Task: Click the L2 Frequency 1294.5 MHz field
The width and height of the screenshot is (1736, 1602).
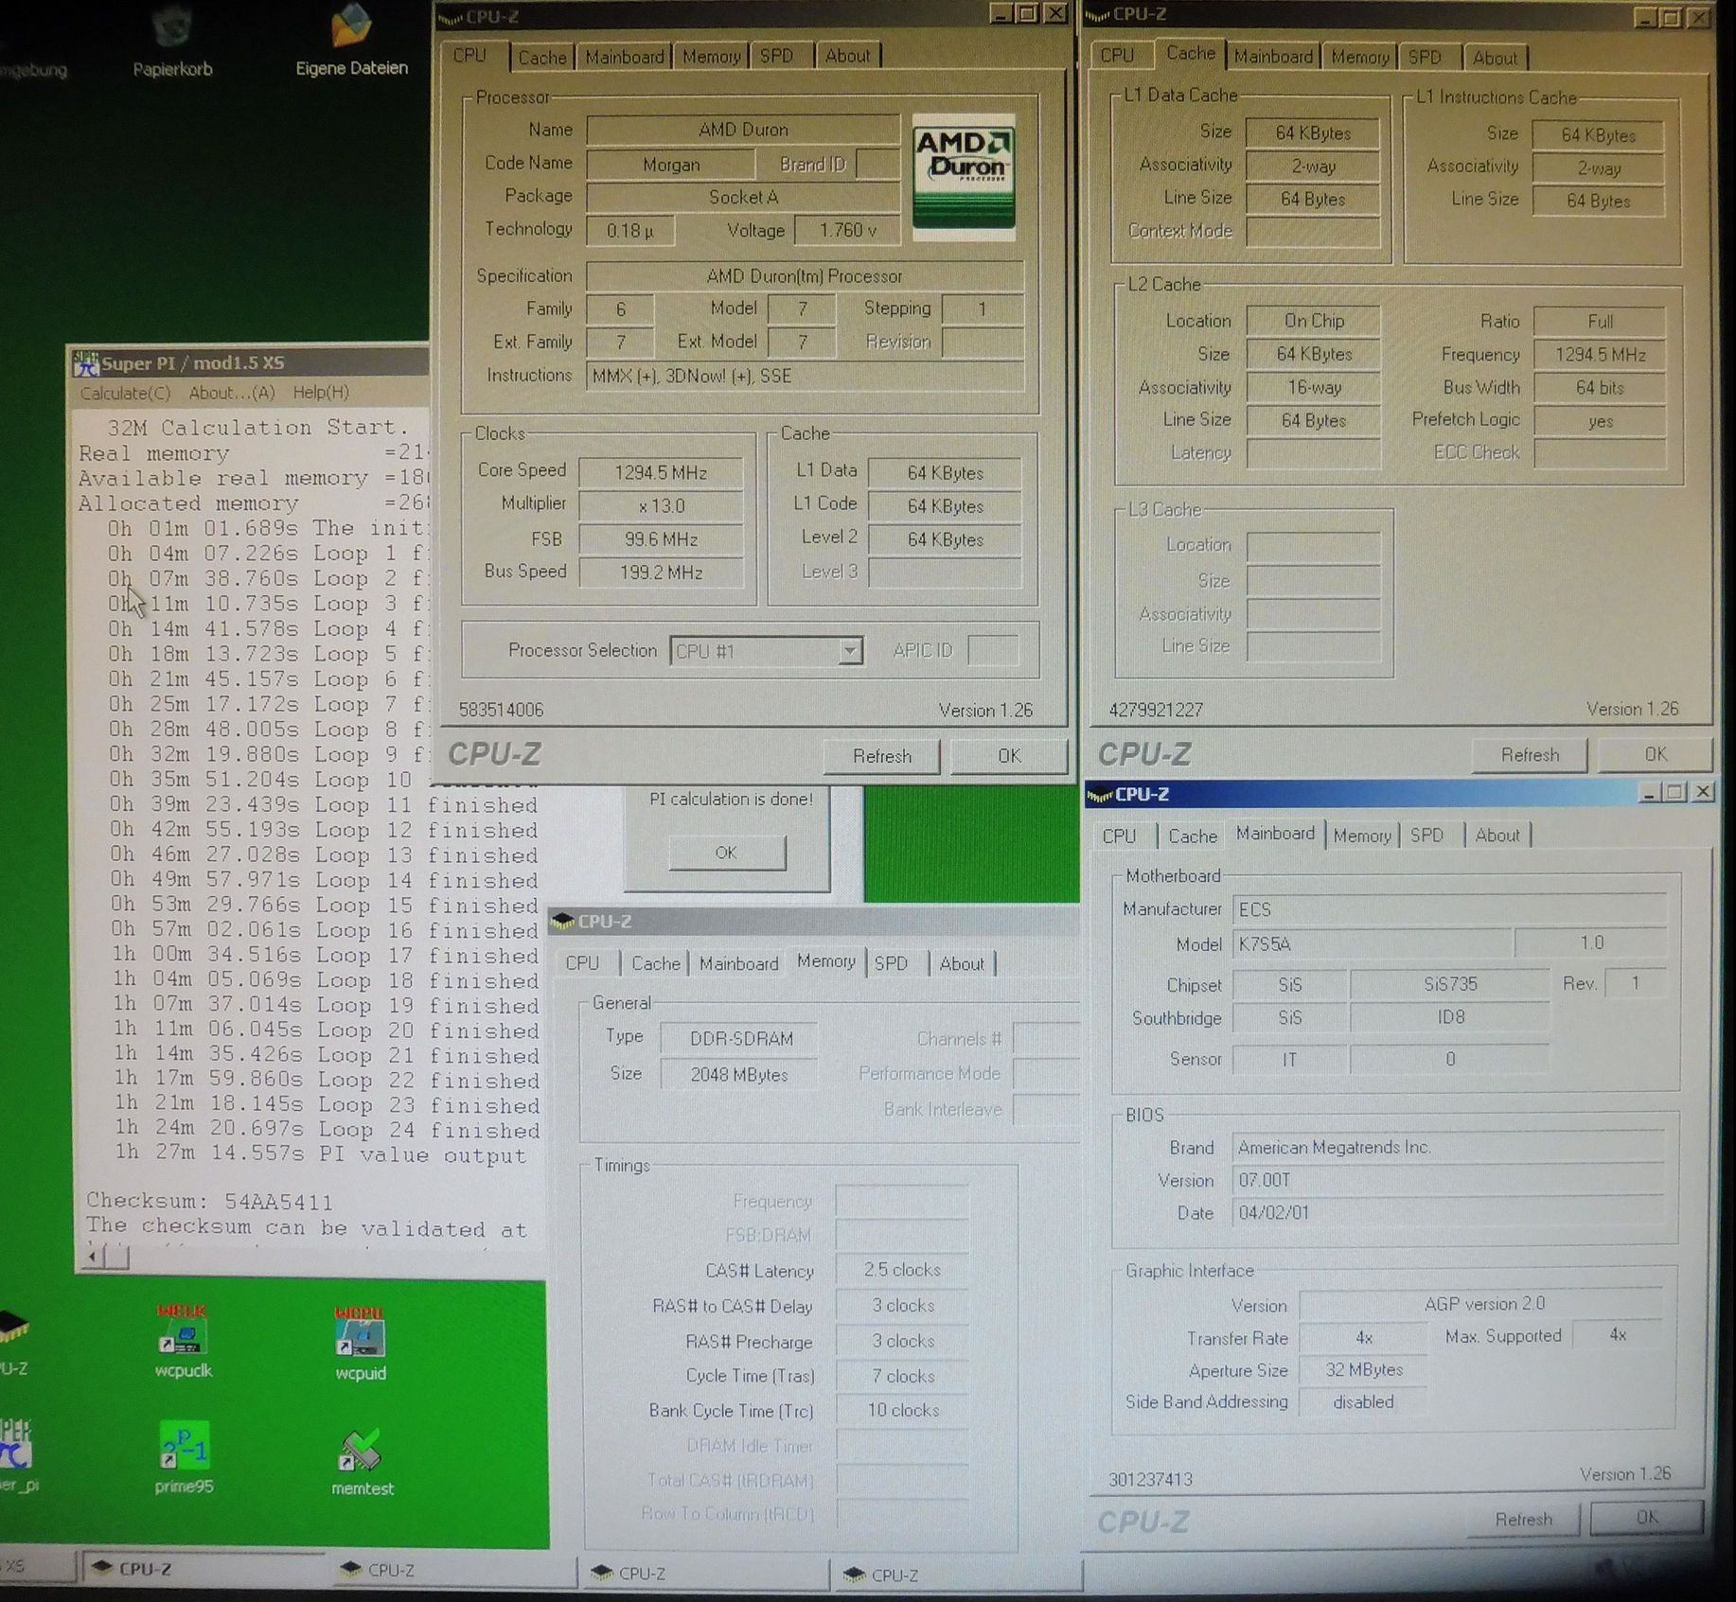Action: [1600, 355]
